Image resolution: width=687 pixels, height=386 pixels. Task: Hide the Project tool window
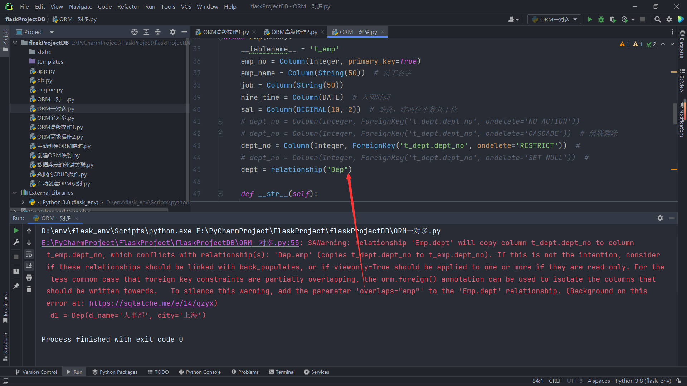tap(184, 32)
